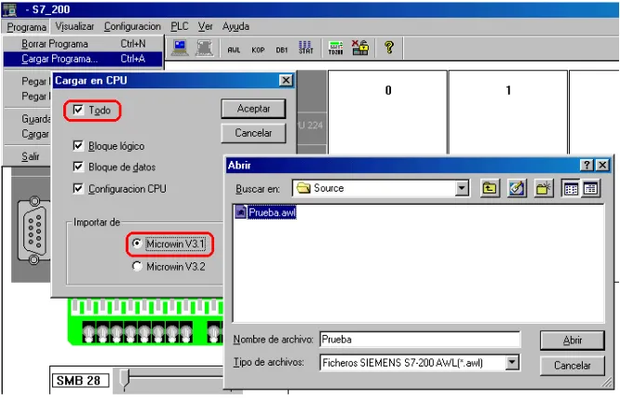Click the yellow question mark help icon
620x400 pixels.
pyautogui.click(x=389, y=47)
